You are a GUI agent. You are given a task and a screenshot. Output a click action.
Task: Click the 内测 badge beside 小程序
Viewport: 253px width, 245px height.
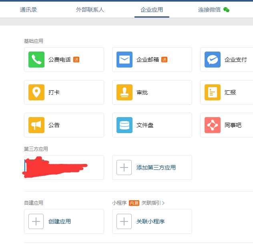(x=134, y=203)
